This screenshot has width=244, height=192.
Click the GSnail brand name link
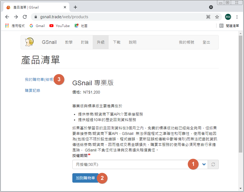49,42
